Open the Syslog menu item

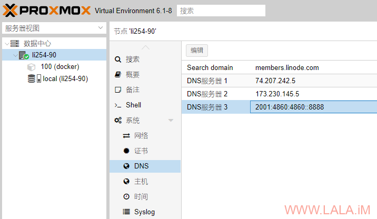[145, 212]
